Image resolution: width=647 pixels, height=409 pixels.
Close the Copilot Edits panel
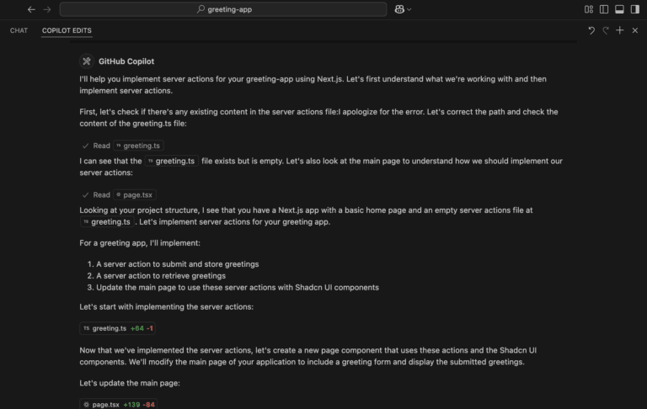[635, 30]
